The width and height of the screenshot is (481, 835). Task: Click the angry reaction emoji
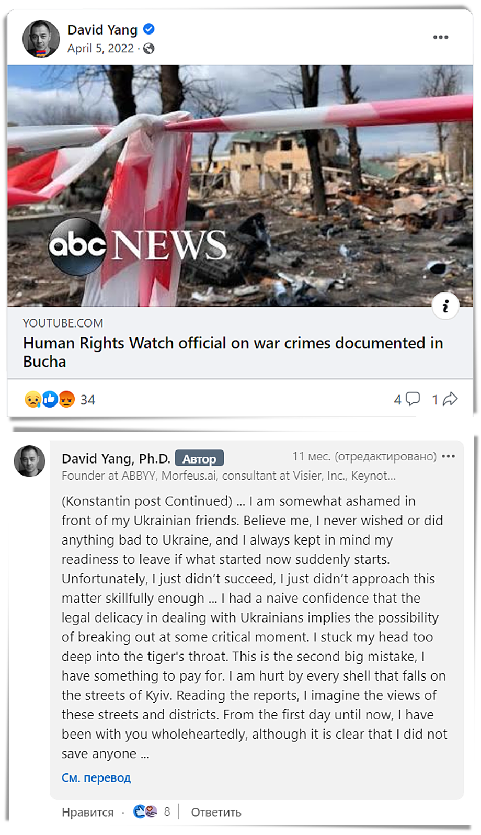point(66,400)
